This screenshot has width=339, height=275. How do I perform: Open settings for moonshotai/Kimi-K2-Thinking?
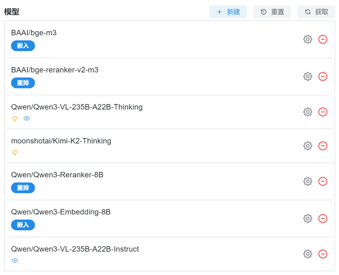click(x=308, y=146)
